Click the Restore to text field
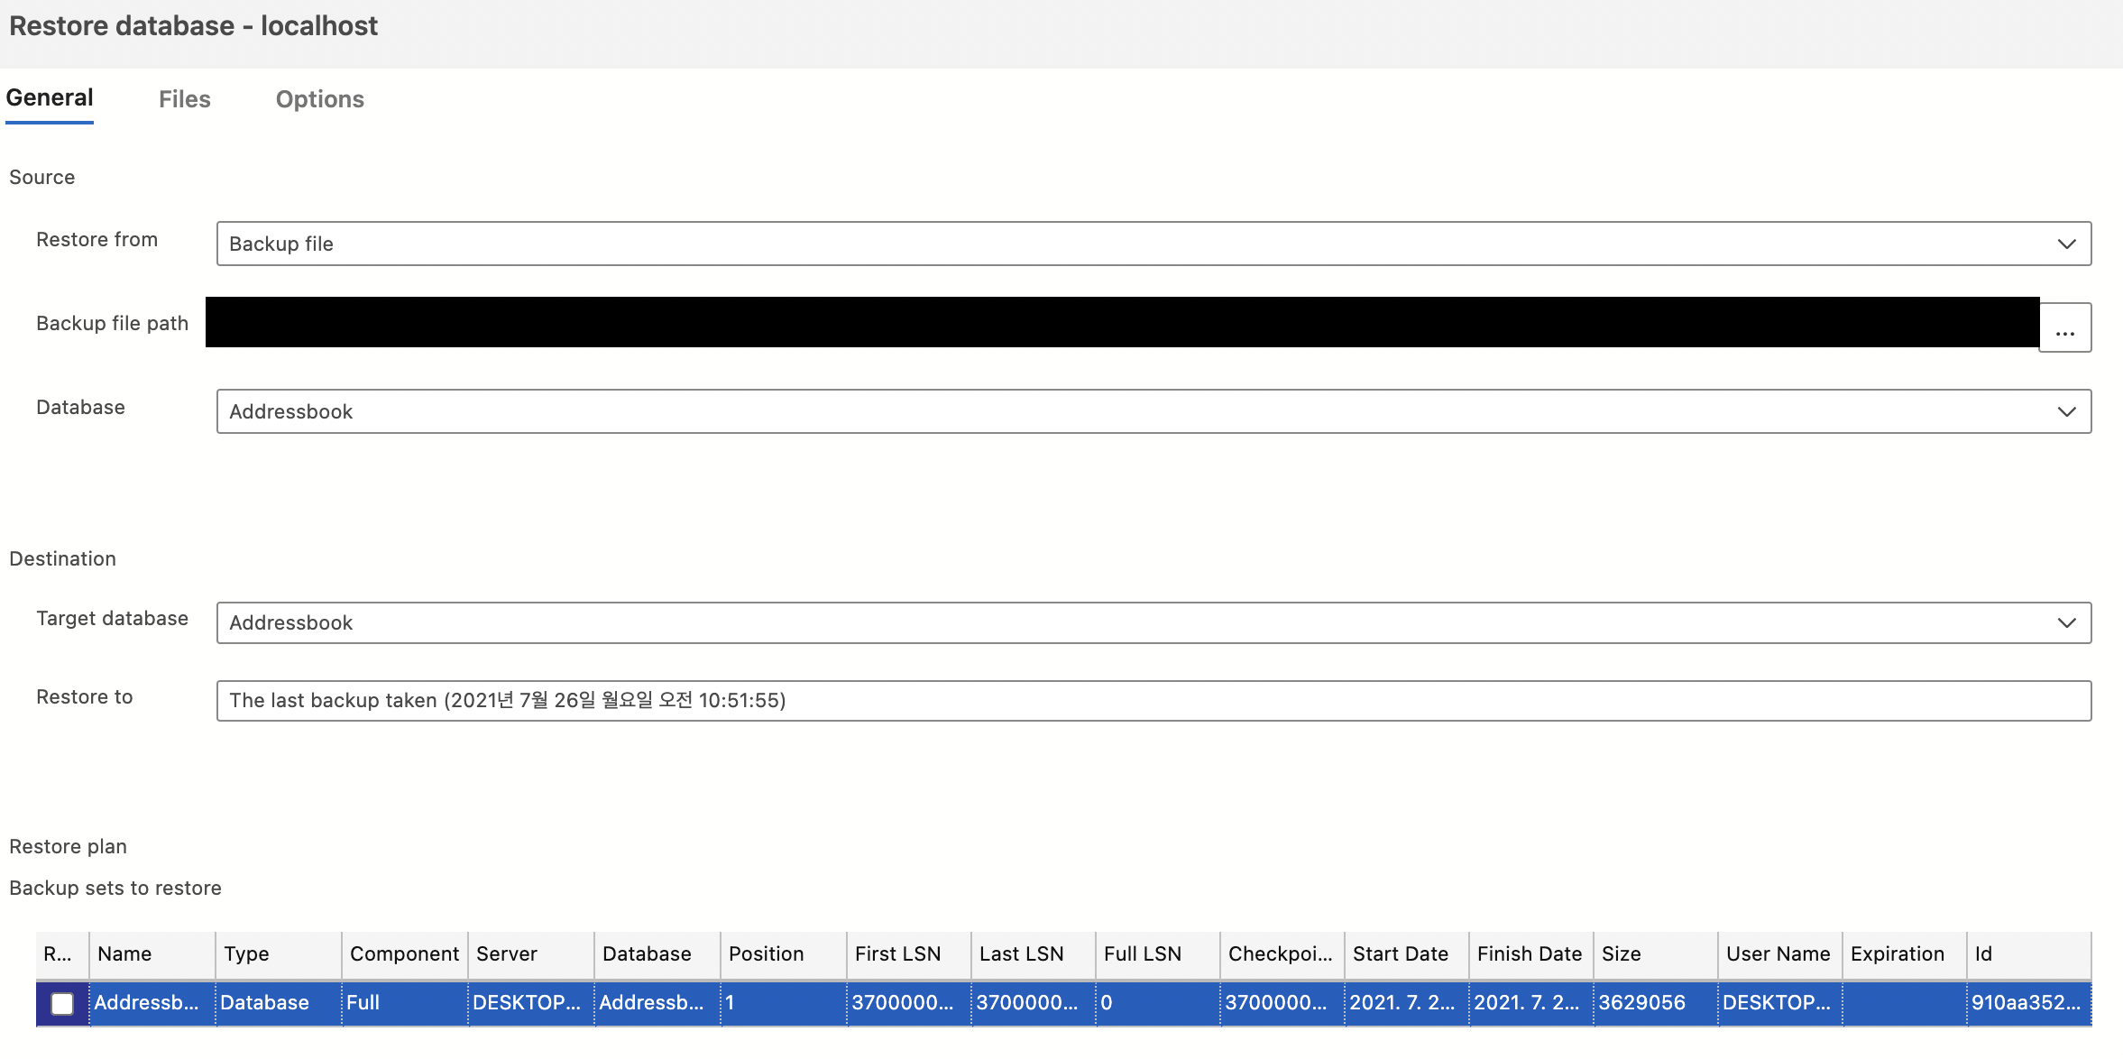This screenshot has width=2123, height=1059. [x=1153, y=701]
